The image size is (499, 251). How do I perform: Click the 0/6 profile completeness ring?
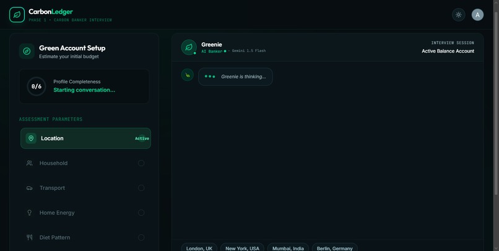point(37,86)
